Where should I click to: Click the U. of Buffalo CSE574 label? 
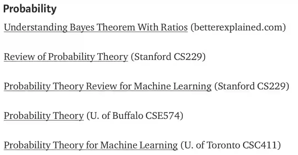click(135, 116)
